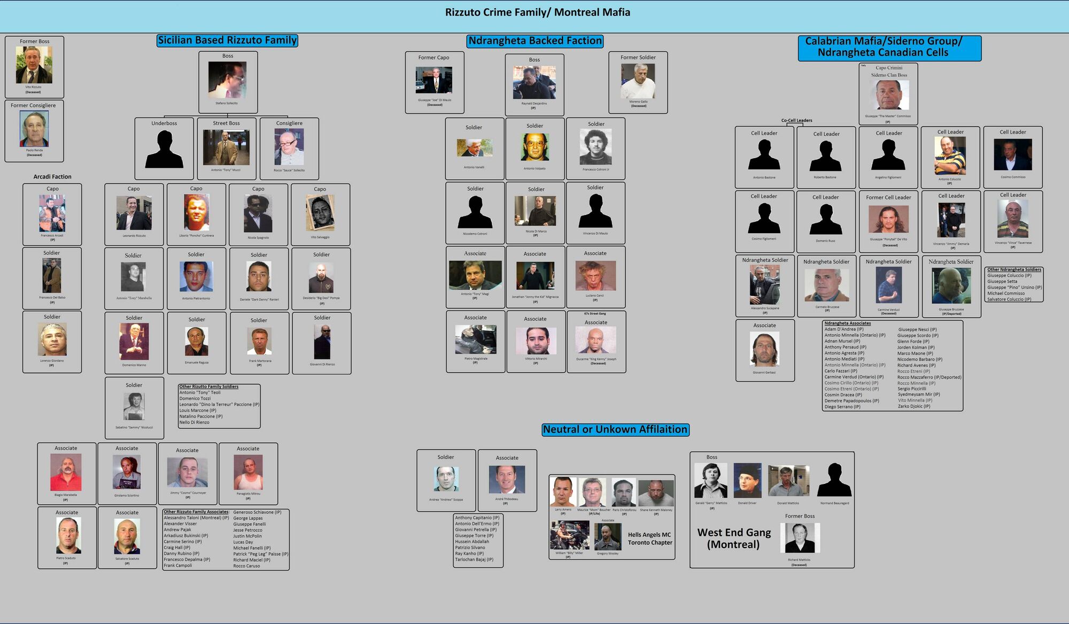Viewport: 1069px width, 624px height.
Task: Click Normand Beauregard's silhouette placeholder
Action: click(x=834, y=480)
